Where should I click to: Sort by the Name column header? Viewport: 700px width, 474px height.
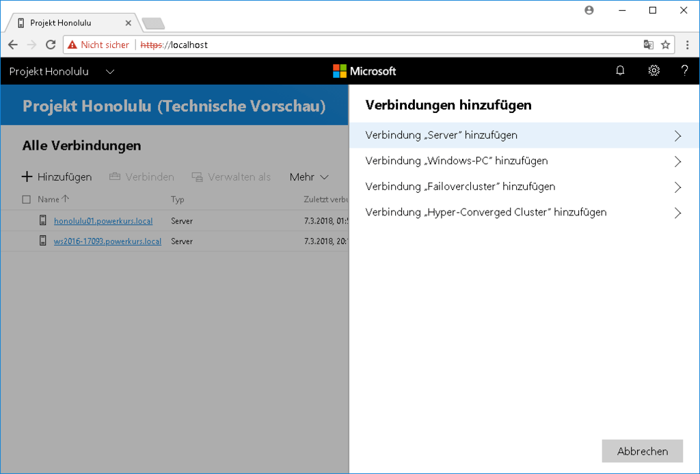[x=53, y=199]
